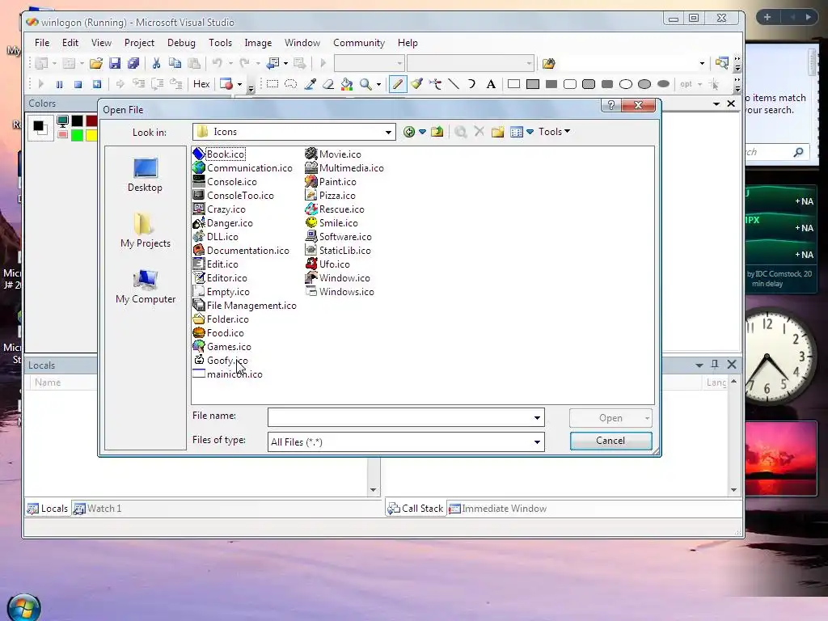828x621 pixels.
Task: Switch to the Watch 1 tab
Action: pyautogui.click(x=98, y=509)
